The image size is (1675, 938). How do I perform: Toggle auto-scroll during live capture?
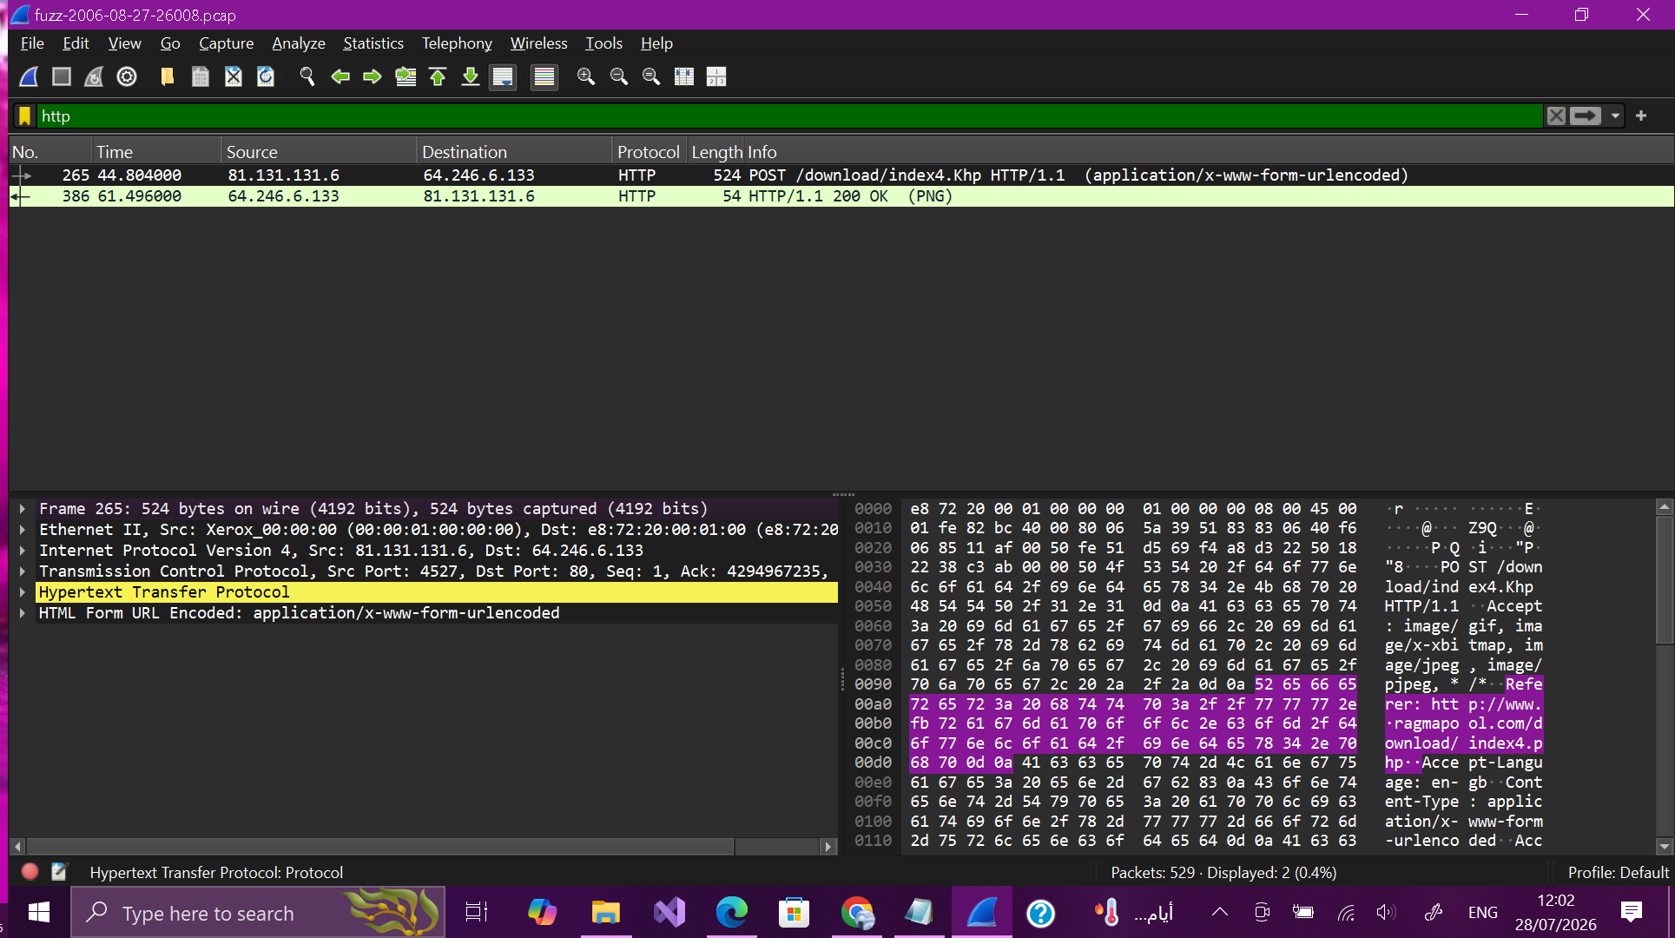tap(503, 76)
